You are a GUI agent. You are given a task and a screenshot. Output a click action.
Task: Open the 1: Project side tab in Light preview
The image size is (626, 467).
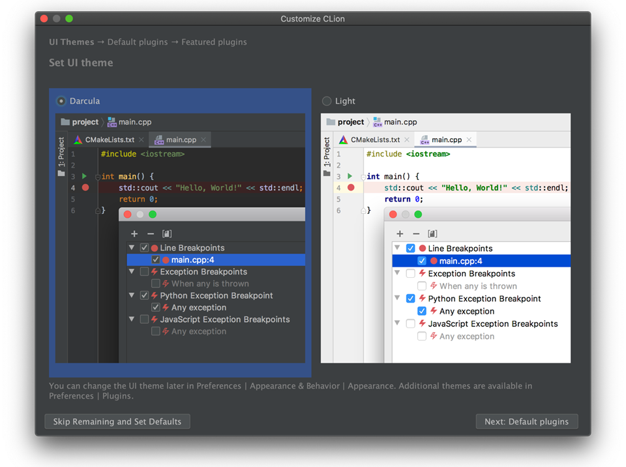(x=327, y=156)
